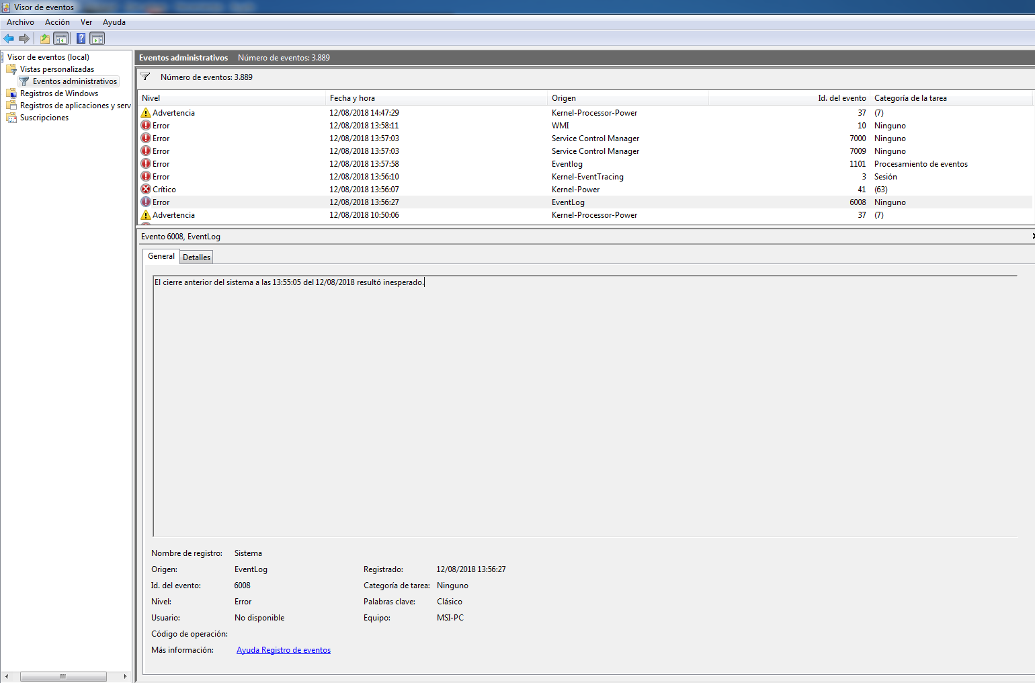Sort events by Fecha y hora column
The image size is (1035, 683).
click(436, 98)
